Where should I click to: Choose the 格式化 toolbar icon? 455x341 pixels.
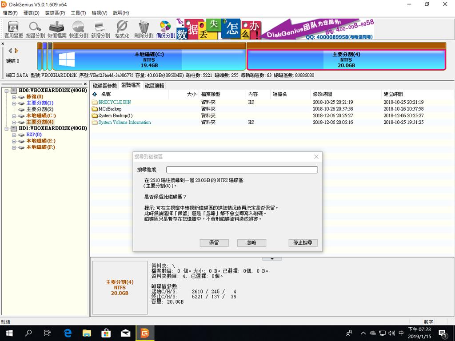(122, 30)
